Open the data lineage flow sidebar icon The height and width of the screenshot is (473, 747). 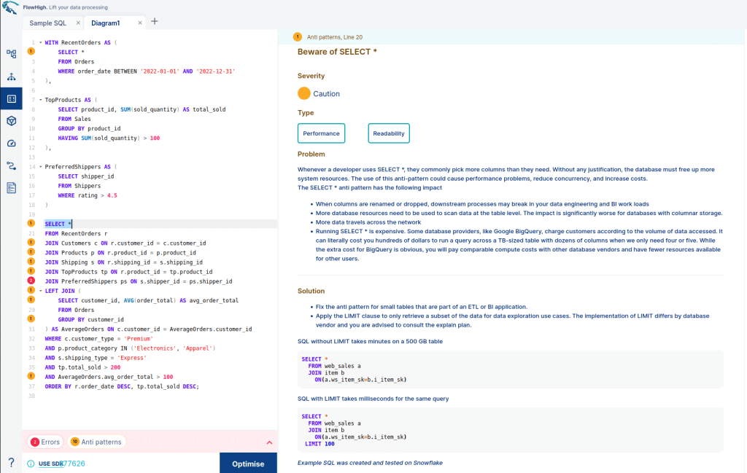(12, 165)
